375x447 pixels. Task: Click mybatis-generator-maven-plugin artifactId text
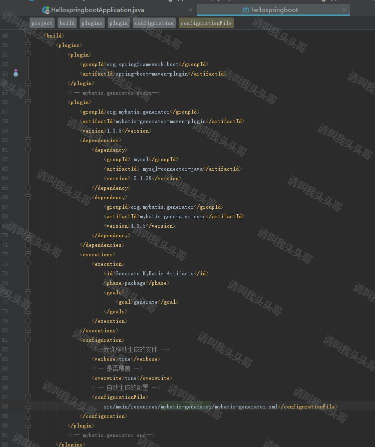(x=161, y=122)
